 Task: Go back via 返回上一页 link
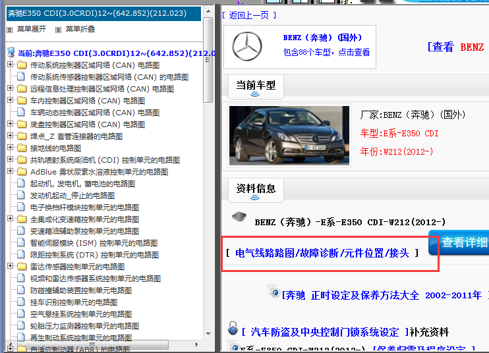tap(249, 15)
